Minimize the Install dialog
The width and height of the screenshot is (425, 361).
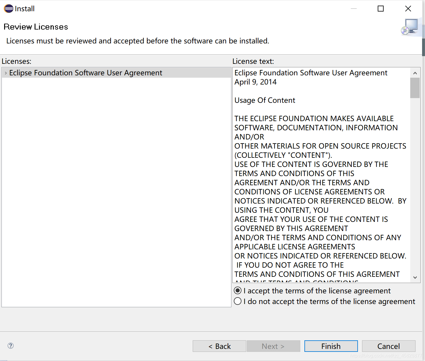tap(354, 9)
